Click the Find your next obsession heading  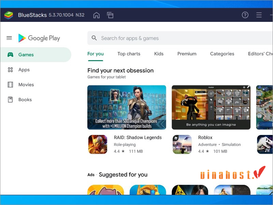120,71
